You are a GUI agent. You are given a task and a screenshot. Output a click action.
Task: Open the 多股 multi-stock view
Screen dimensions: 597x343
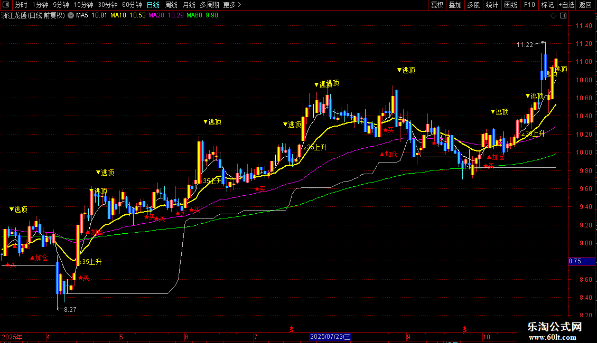[474, 5]
